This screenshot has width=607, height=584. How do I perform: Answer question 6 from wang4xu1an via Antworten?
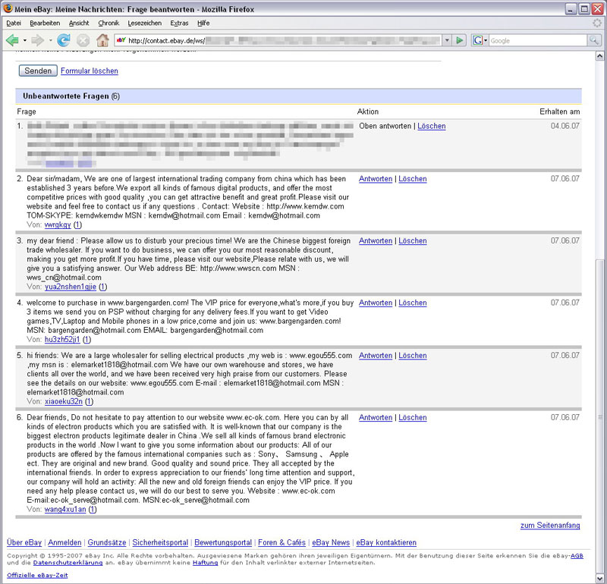click(x=376, y=418)
